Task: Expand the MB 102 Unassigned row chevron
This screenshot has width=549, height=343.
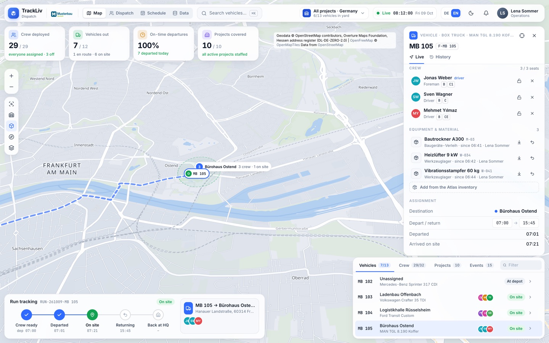Action: [x=530, y=281]
